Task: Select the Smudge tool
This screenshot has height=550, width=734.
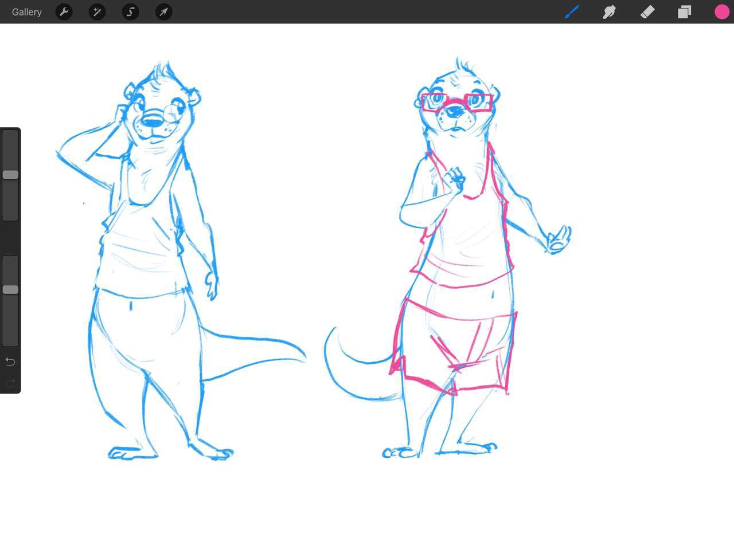Action: point(609,11)
